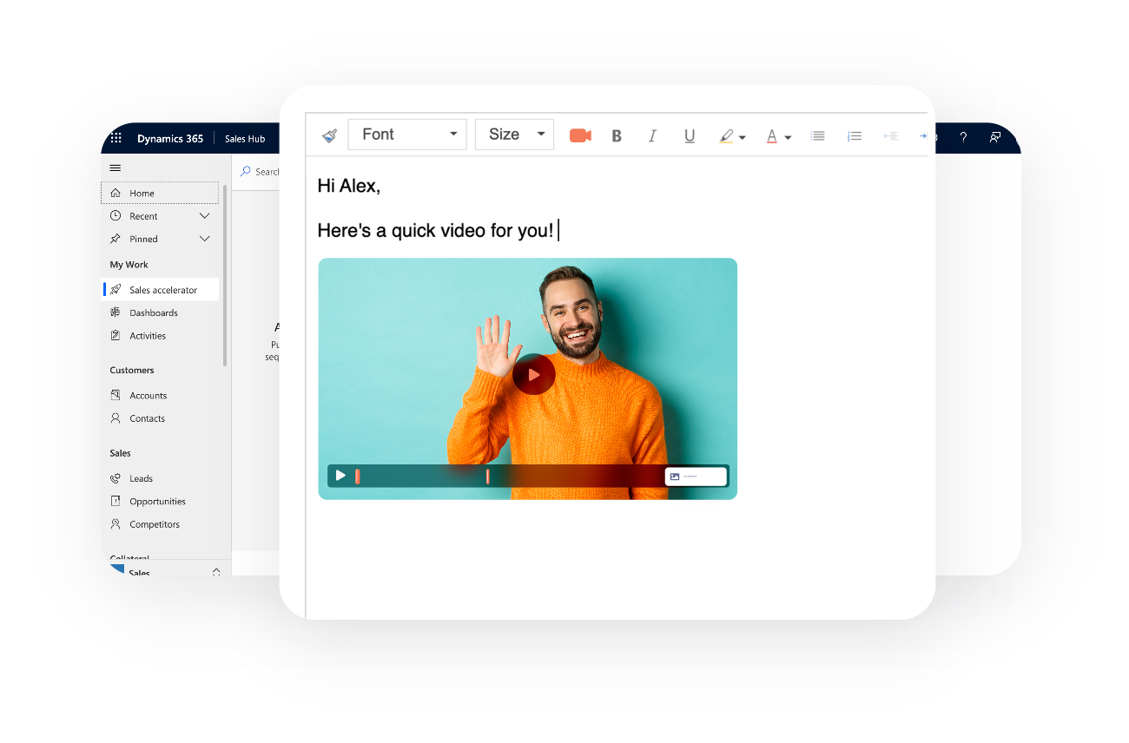Apply italic formatting
This screenshot has width=1129, height=743.
pos(652,135)
